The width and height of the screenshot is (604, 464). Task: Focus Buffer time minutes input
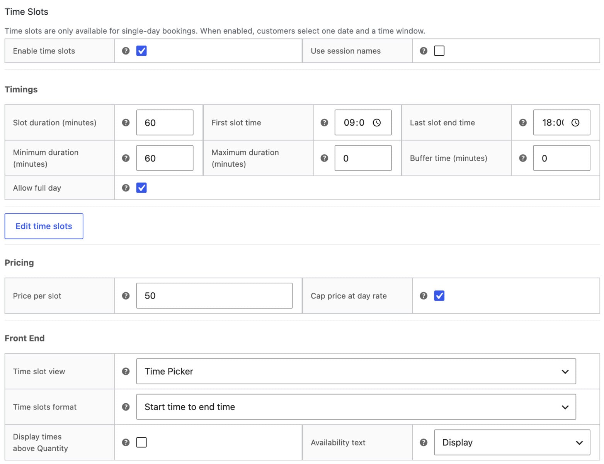pyautogui.click(x=561, y=158)
